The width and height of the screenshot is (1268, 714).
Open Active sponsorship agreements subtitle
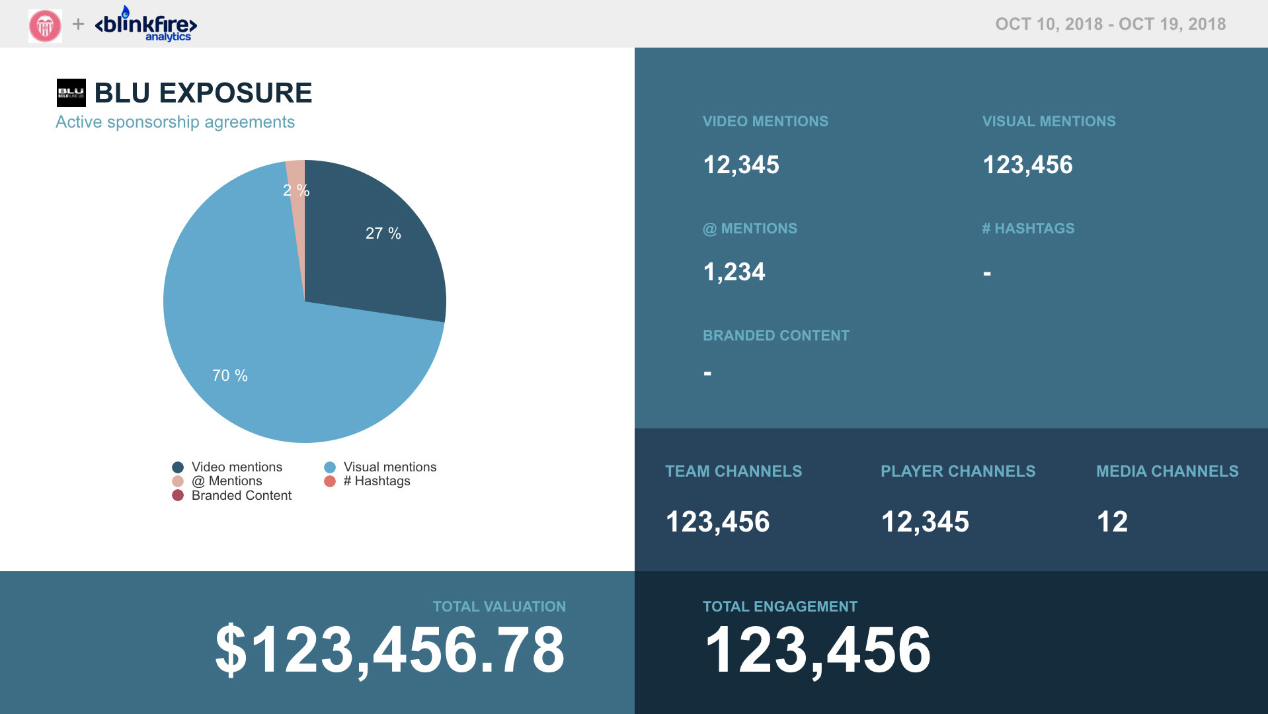point(175,122)
